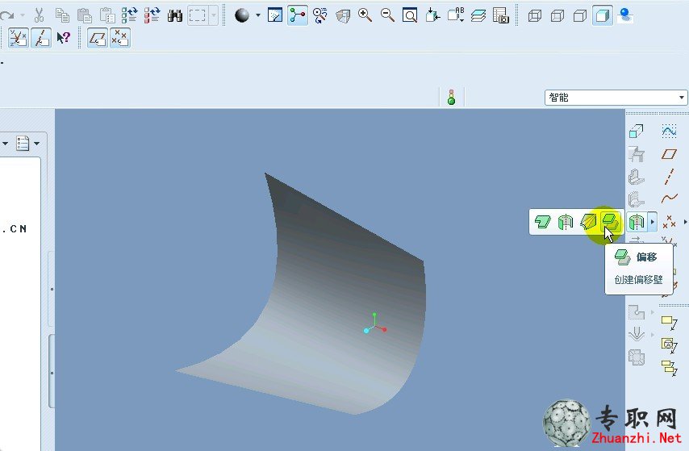
Task: Click the What's This help cursor icon
Action: 64,38
